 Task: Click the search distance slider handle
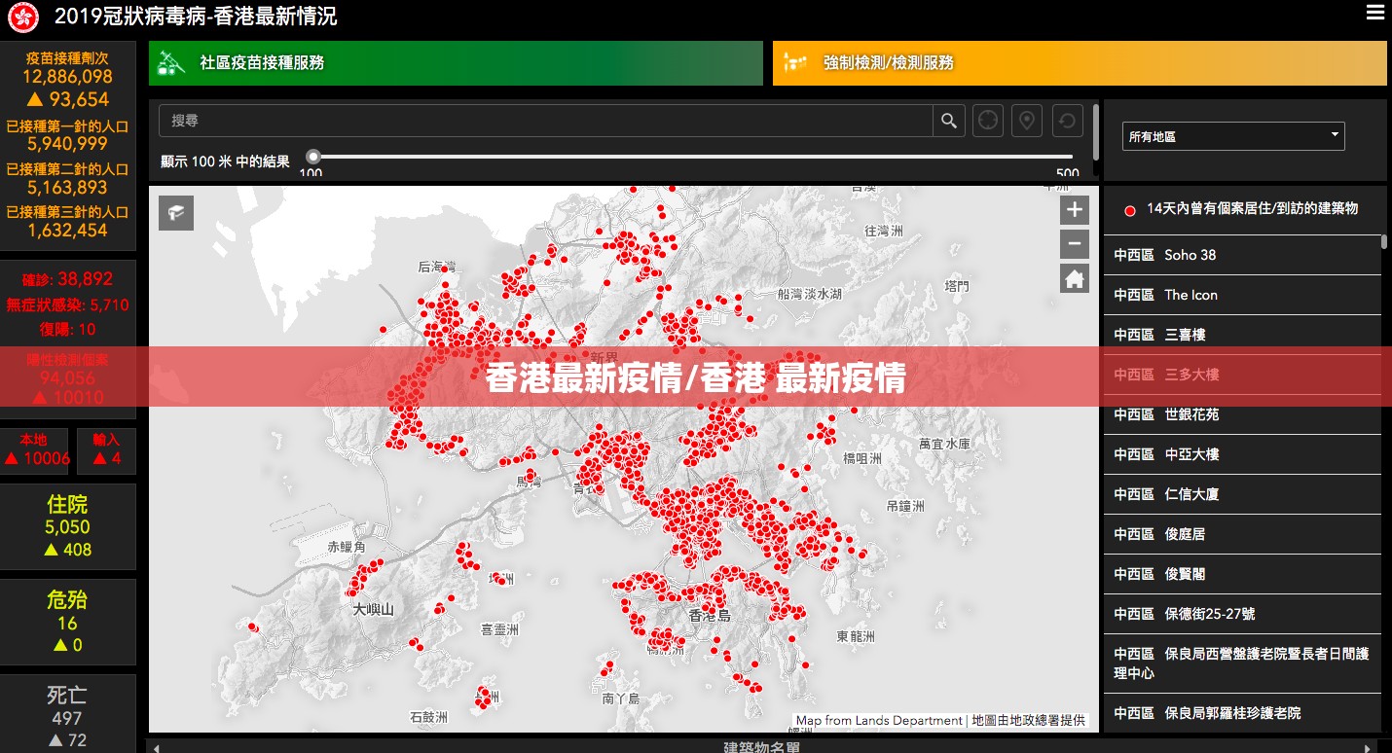313,156
